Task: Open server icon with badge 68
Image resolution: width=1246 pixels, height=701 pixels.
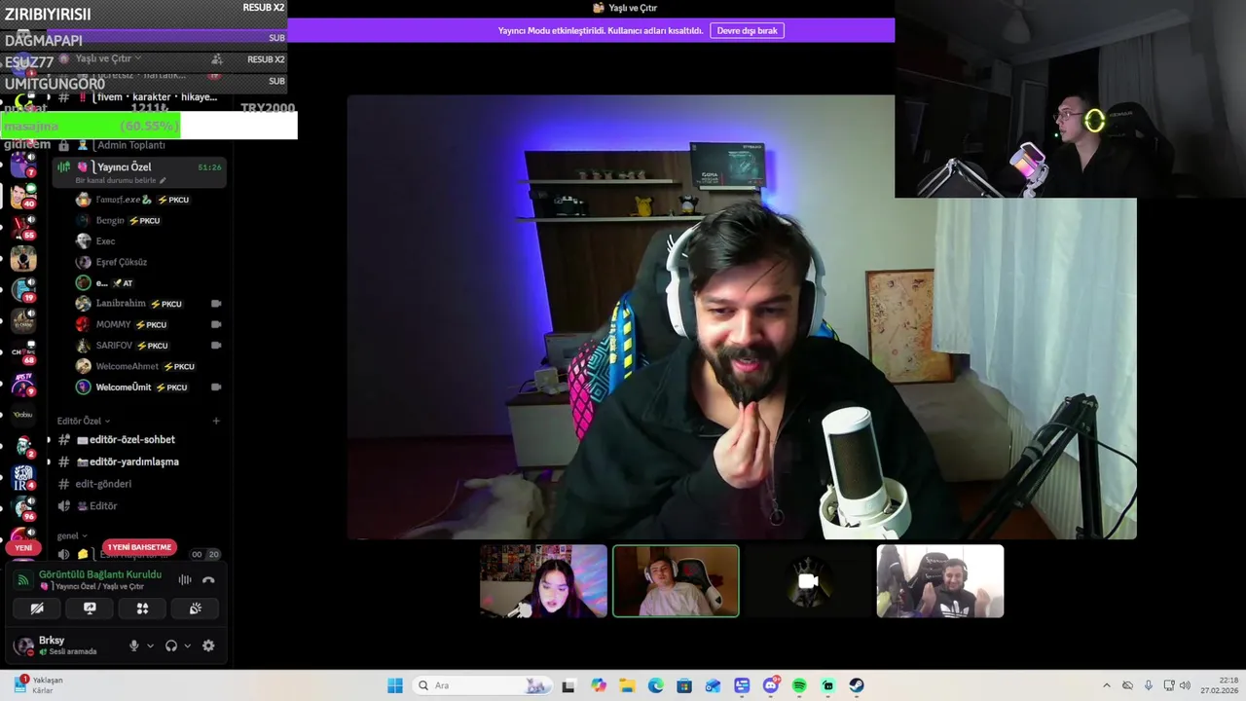Action: (23, 352)
